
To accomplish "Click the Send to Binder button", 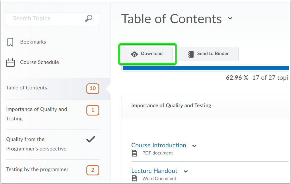I will (x=208, y=54).
